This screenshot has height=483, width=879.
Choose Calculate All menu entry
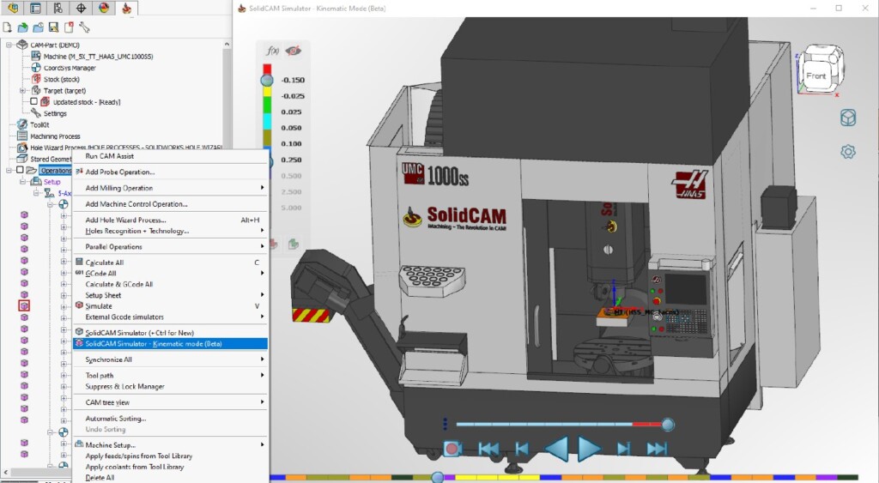click(171, 263)
